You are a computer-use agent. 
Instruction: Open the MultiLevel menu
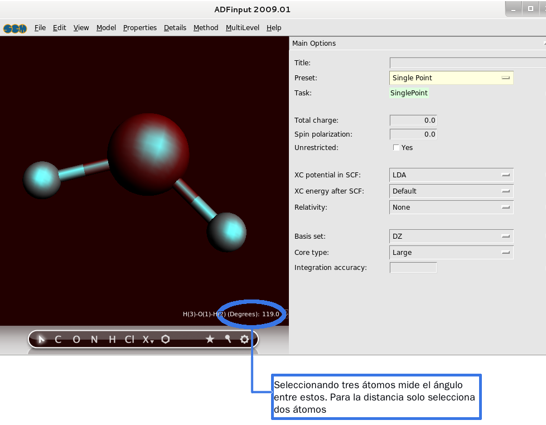tap(243, 27)
